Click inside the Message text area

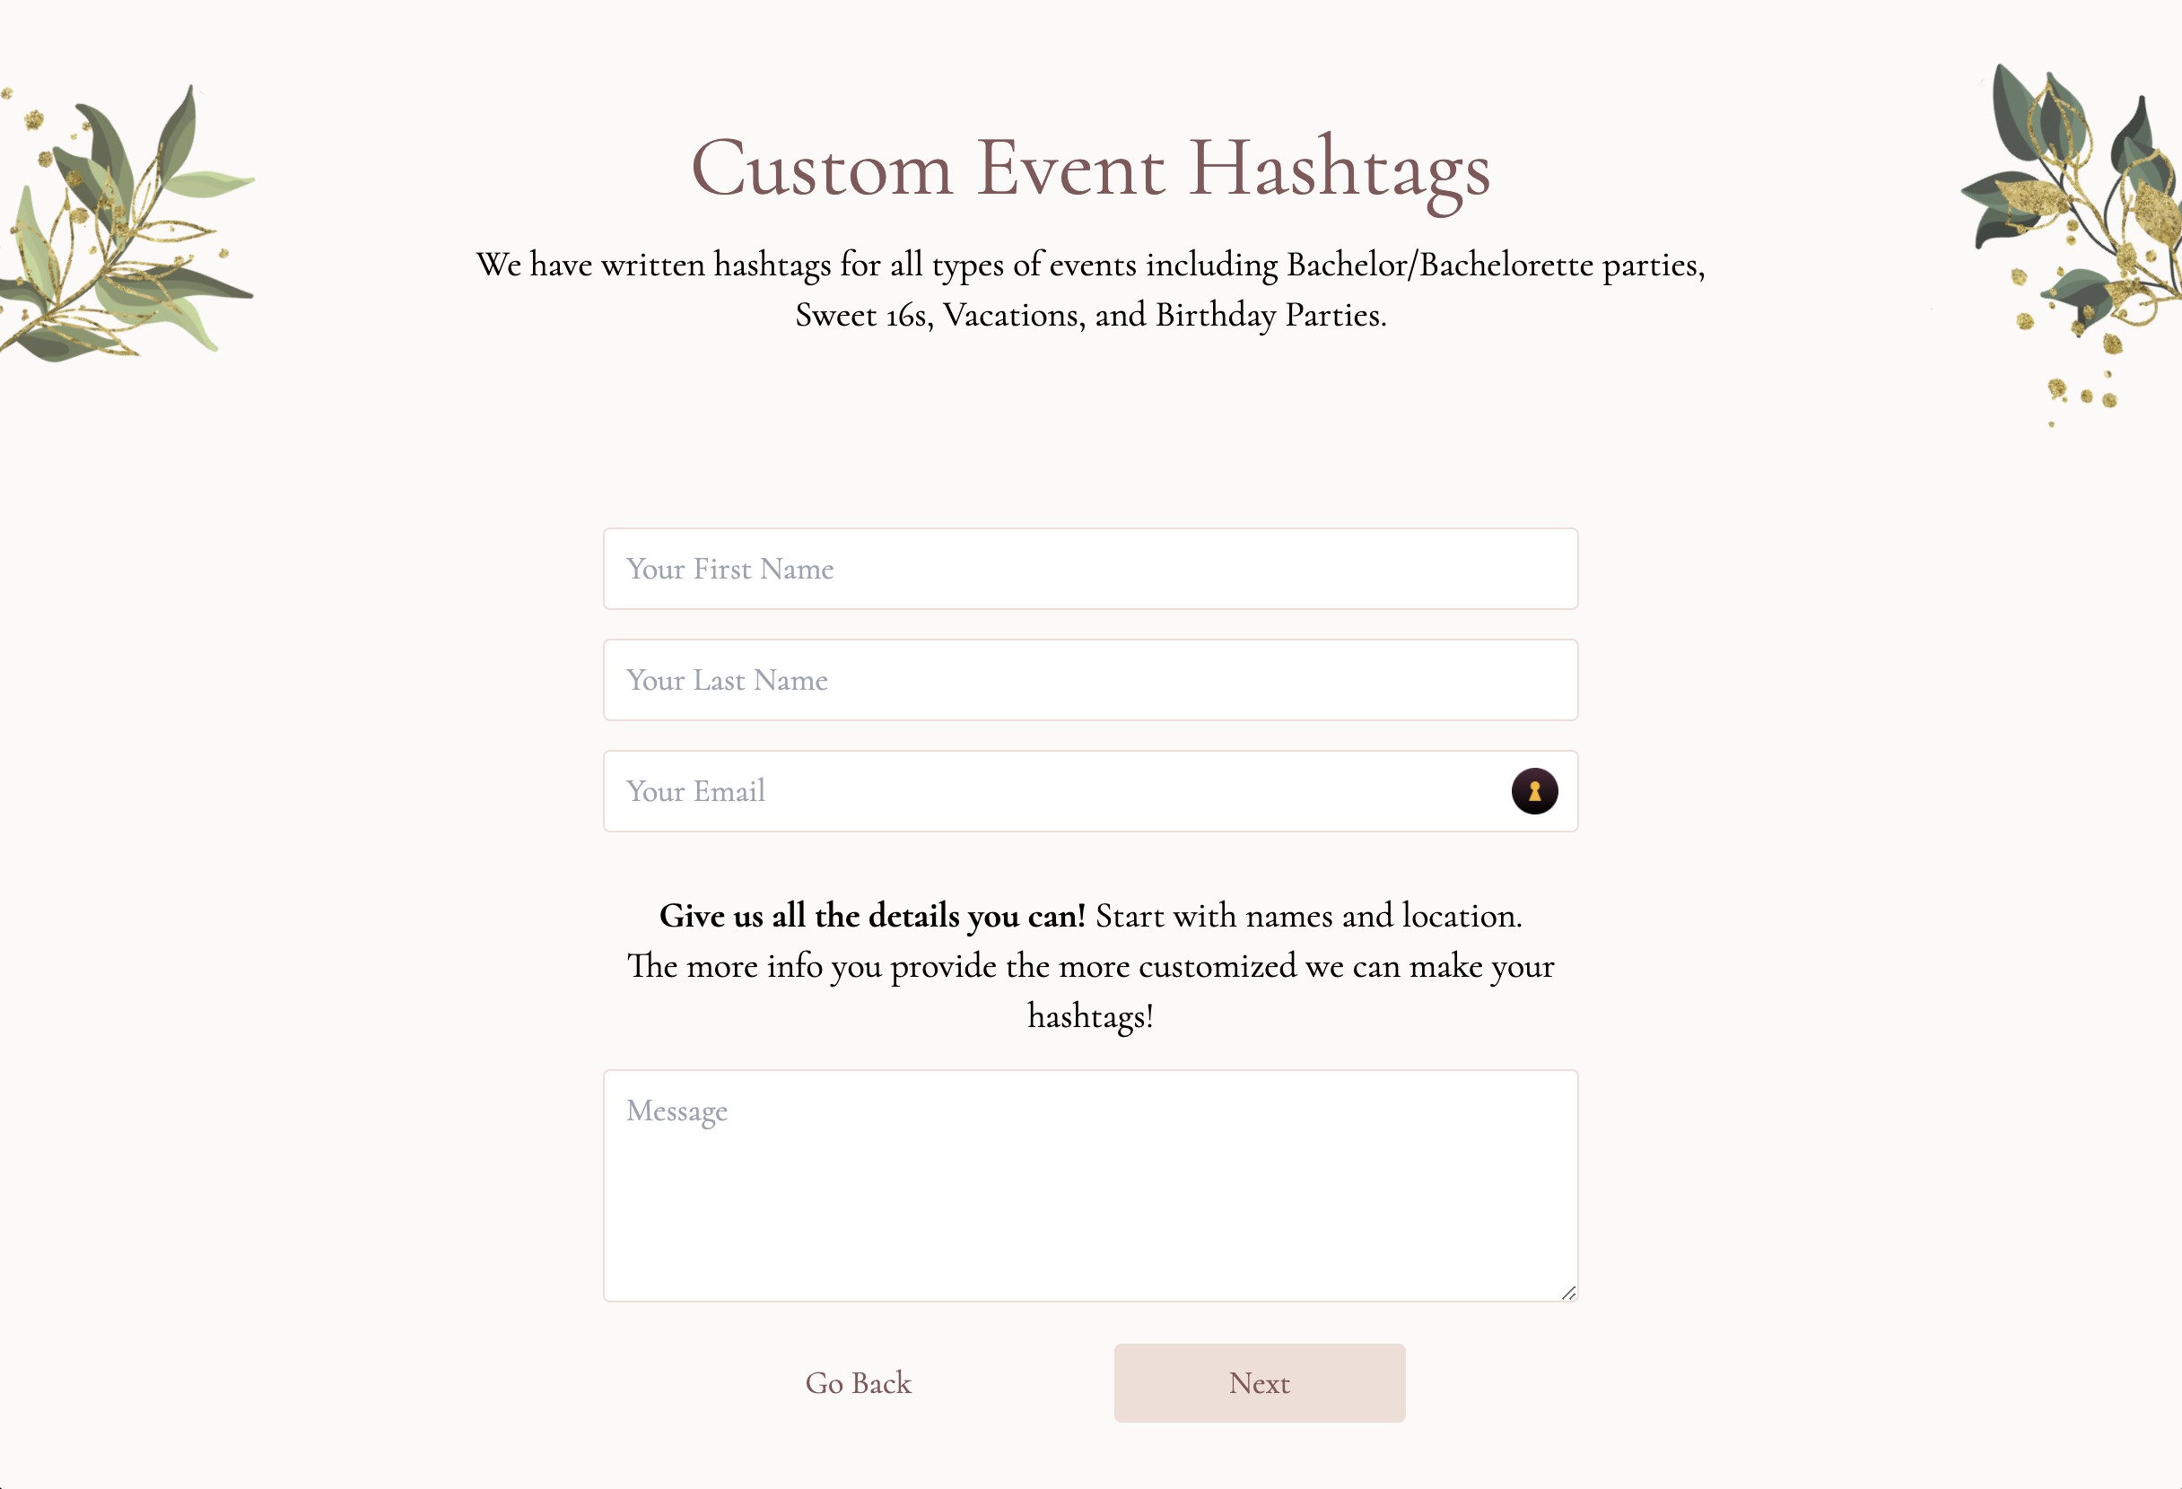[1089, 1185]
